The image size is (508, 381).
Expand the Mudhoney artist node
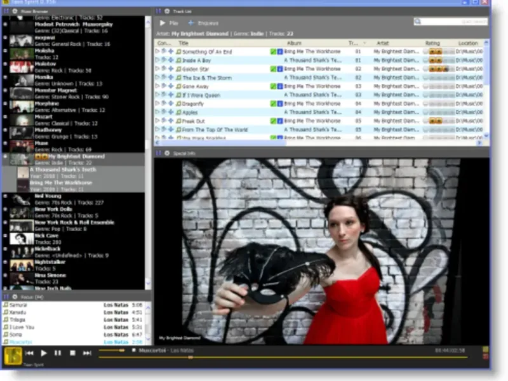[5, 130]
